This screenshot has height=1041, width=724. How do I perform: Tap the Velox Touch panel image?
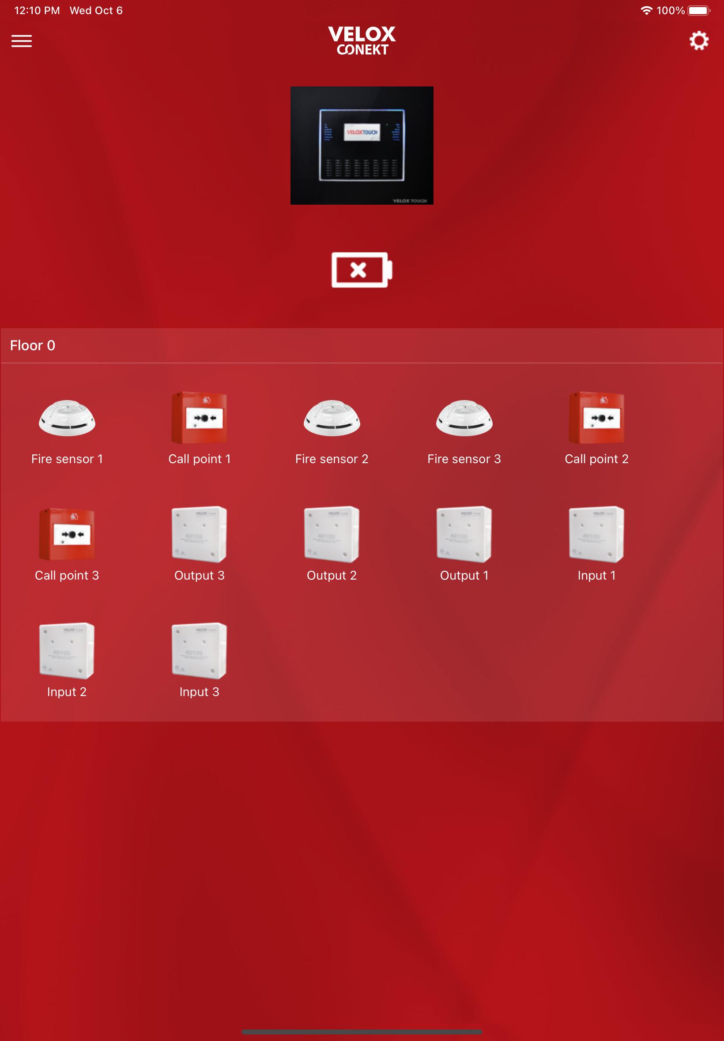362,146
